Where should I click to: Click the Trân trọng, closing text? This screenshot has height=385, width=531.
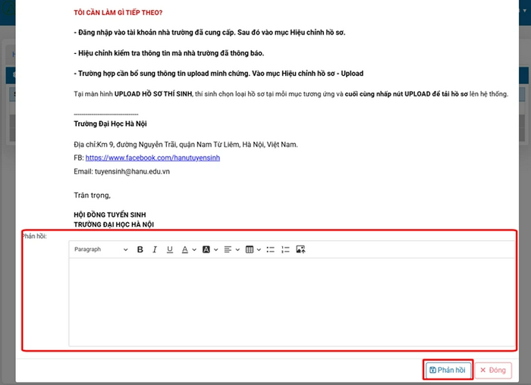(92, 196)
